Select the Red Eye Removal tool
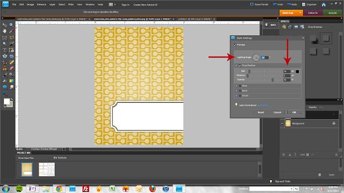The width and height of the screenshot is (344, 193). point(5,62)
